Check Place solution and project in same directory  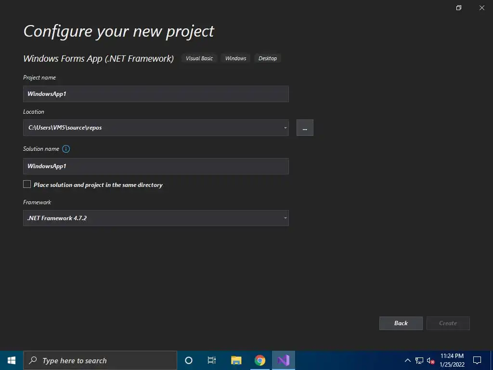(x=27, y=184)
